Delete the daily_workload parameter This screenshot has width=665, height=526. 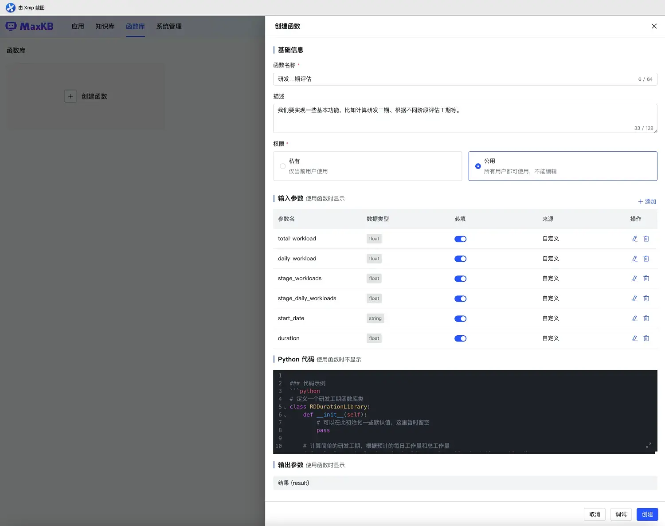tap(646, 259)
